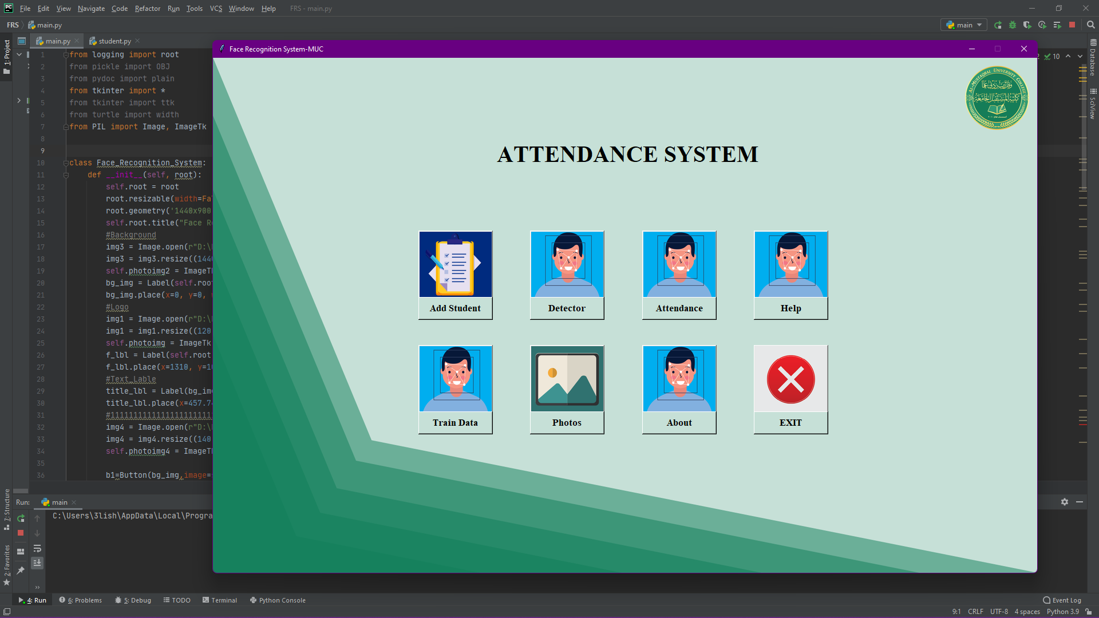This screenshot has width=1099, height=618.
Task: Stop the program using red square in top toolbar
Action: 1072,25
